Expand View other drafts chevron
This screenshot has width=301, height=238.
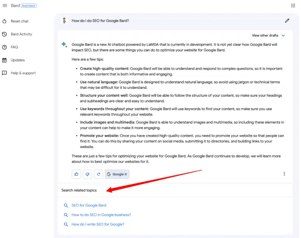point(283,36)
